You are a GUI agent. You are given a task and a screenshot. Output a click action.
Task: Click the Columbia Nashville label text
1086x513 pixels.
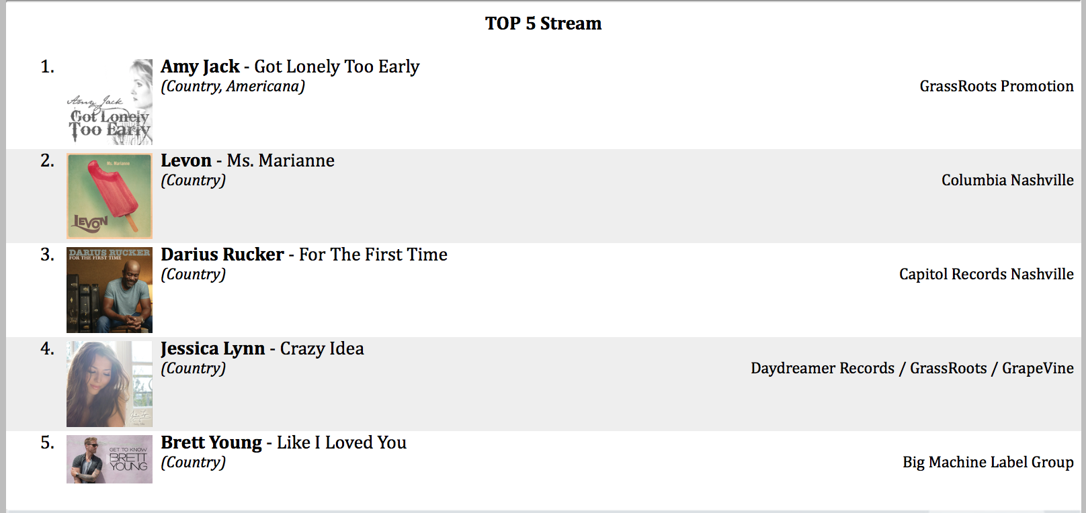[x=1007, y=180]
